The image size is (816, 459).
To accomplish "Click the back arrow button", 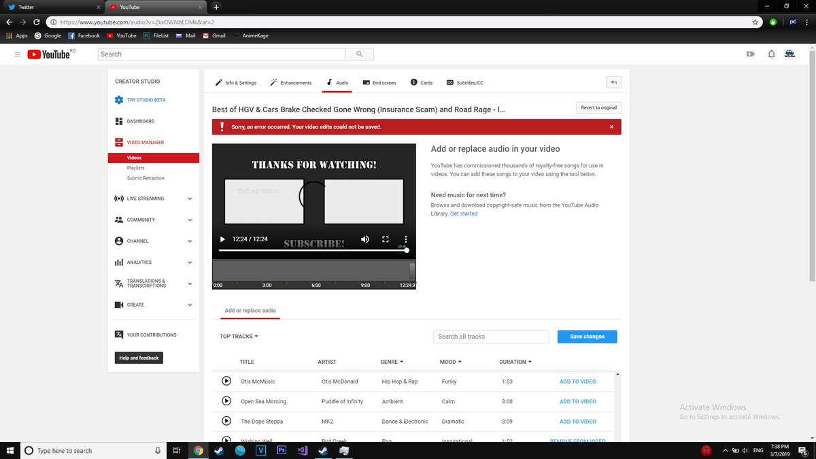I will pyautogui.click(x=613, y=82).
